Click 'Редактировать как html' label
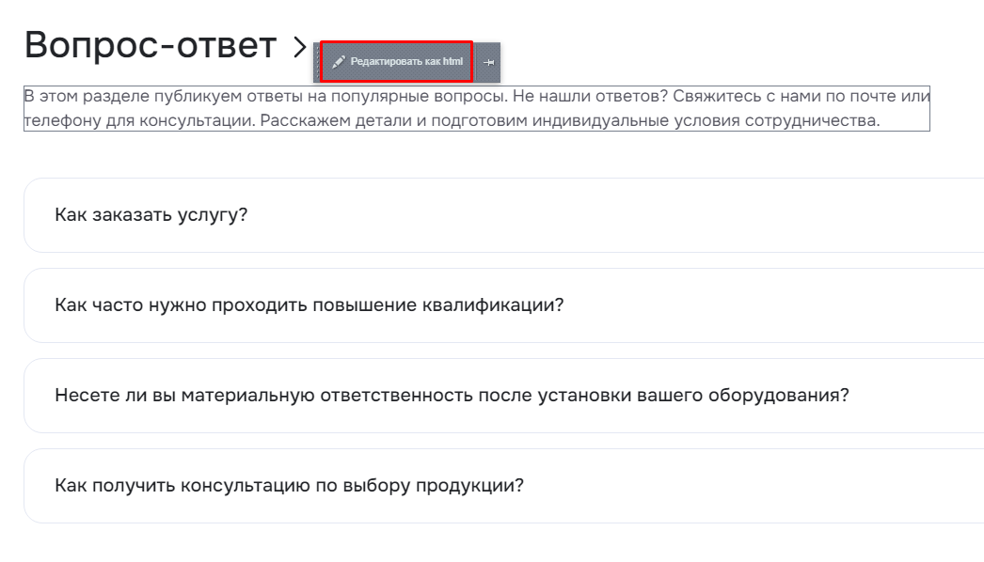 [406, 61]
